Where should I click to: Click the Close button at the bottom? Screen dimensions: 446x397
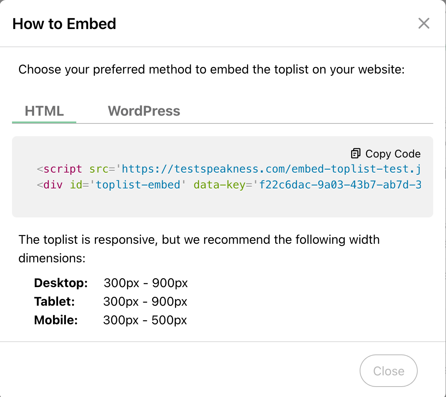click(388, 371)
